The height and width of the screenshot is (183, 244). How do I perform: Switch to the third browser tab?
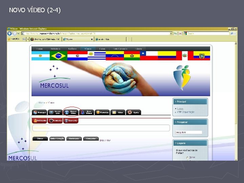[x=110, y=39]
